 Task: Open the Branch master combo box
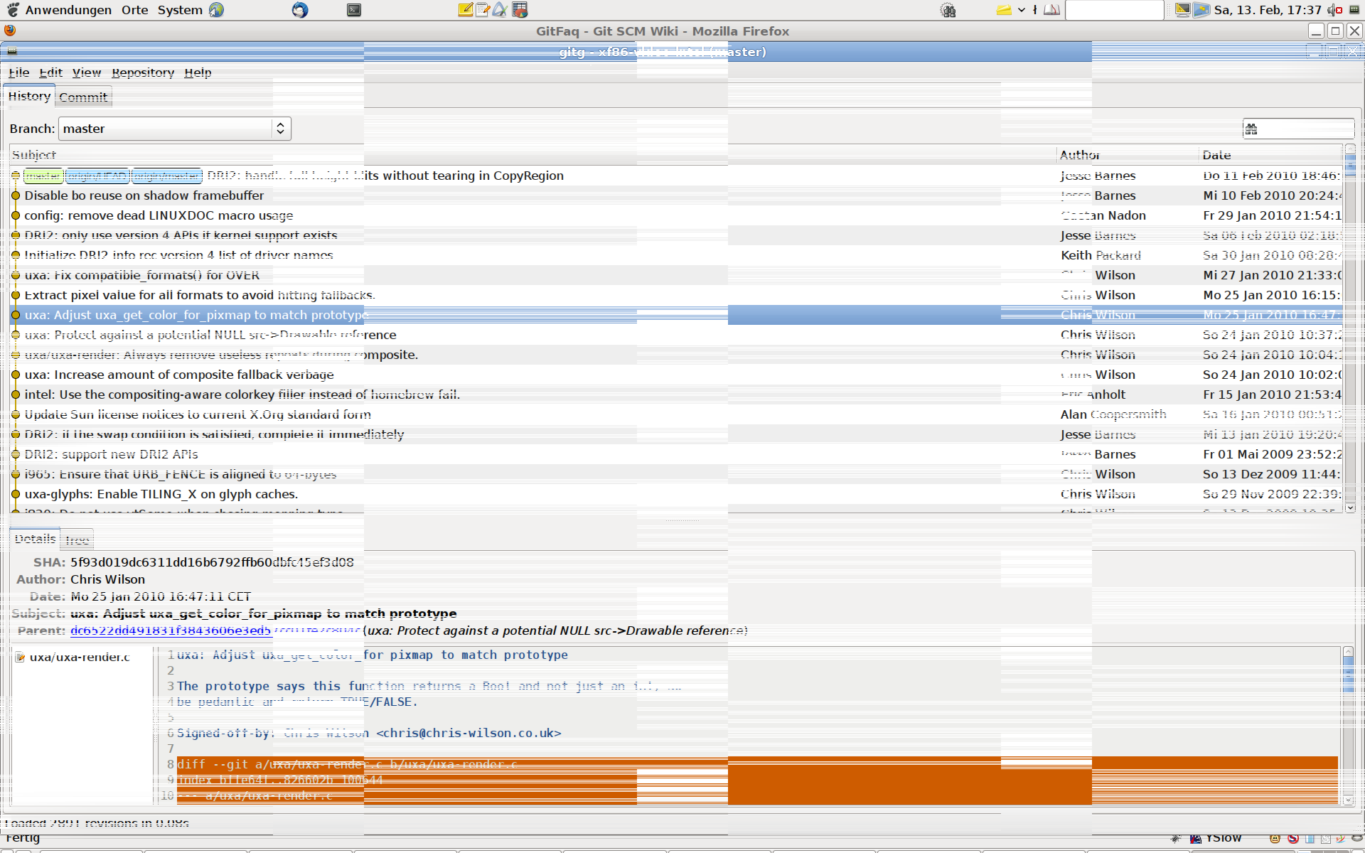coord(175,129)
